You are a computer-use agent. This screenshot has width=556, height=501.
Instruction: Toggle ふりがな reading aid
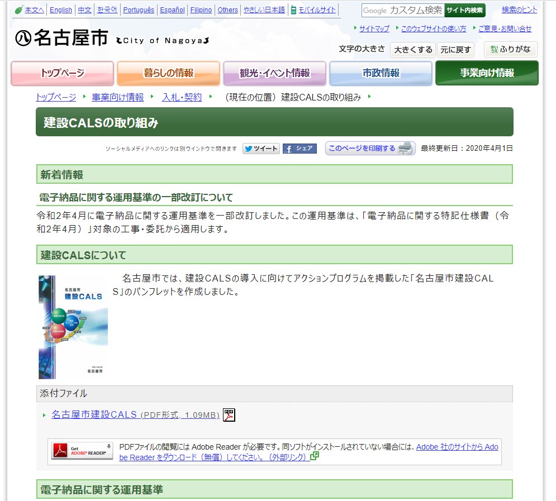click(x=510, y=50)
